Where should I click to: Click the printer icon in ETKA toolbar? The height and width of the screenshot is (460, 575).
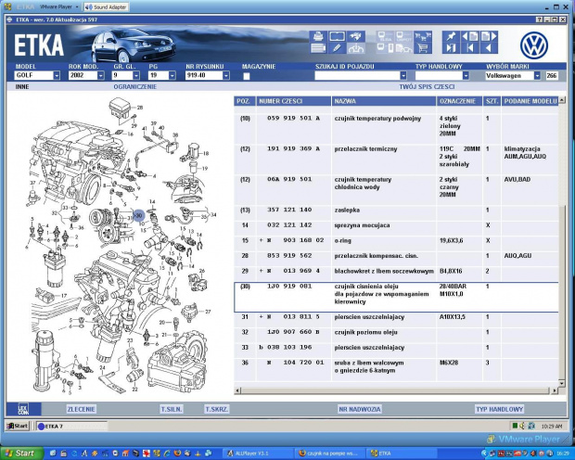[318, 36]
